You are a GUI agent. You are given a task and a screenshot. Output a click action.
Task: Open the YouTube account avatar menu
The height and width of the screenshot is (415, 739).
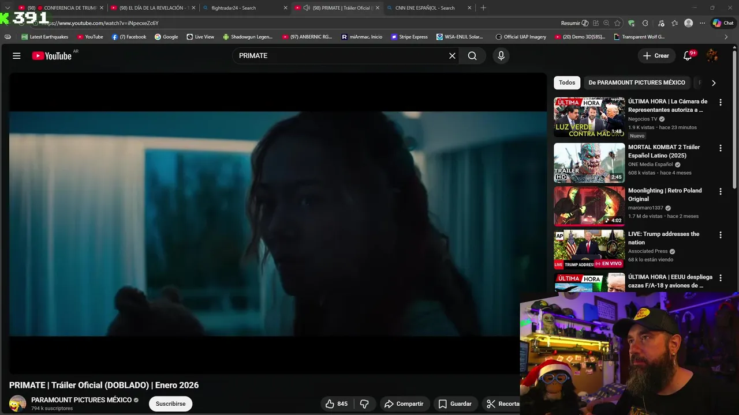pos(712,56)
